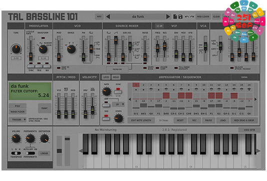Click the tie icon under step 16
This screenshot has width=267, height=181.
click(249, 89)
